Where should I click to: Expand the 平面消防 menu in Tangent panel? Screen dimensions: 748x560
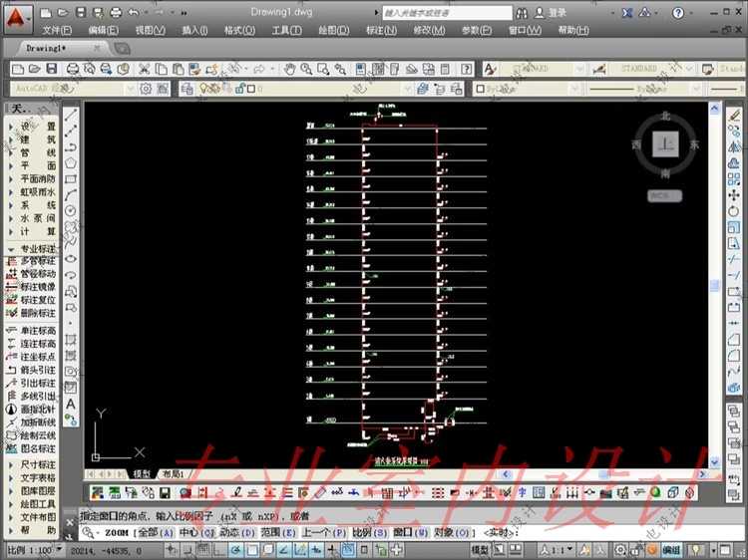point(32,178)
